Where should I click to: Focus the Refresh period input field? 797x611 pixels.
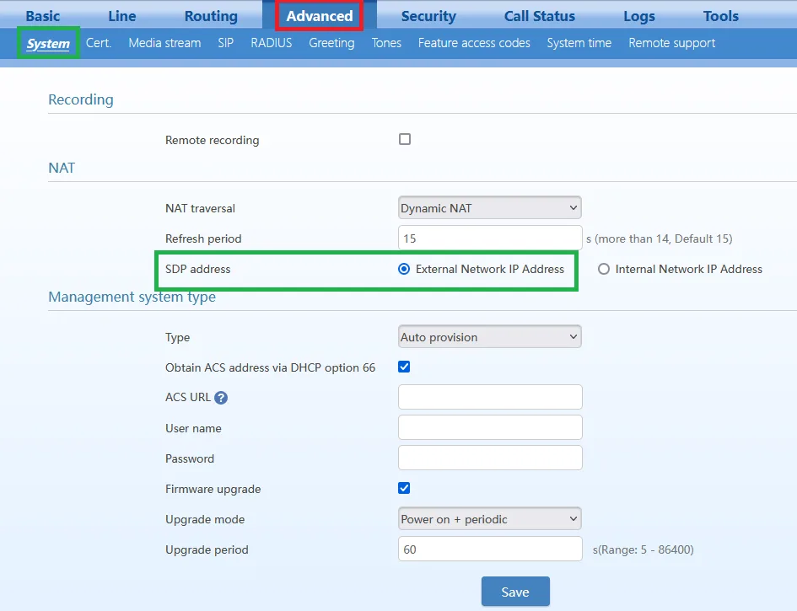click(490, 239)
